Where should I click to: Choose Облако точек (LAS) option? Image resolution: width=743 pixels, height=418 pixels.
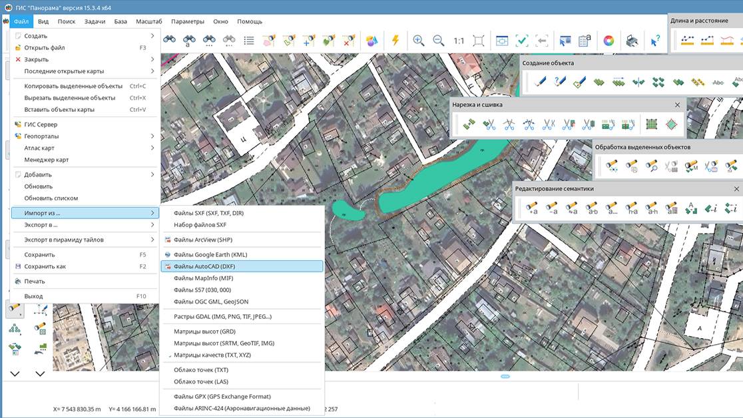tap(242, 381)
